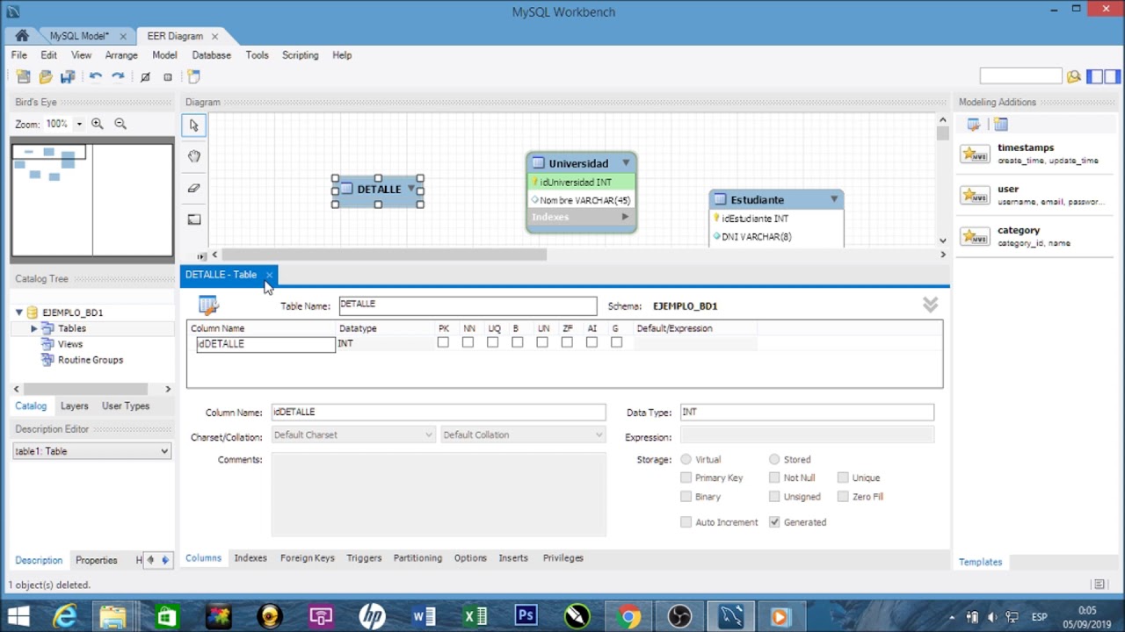Open the table1: Table description dropdown

pos(92,451)
